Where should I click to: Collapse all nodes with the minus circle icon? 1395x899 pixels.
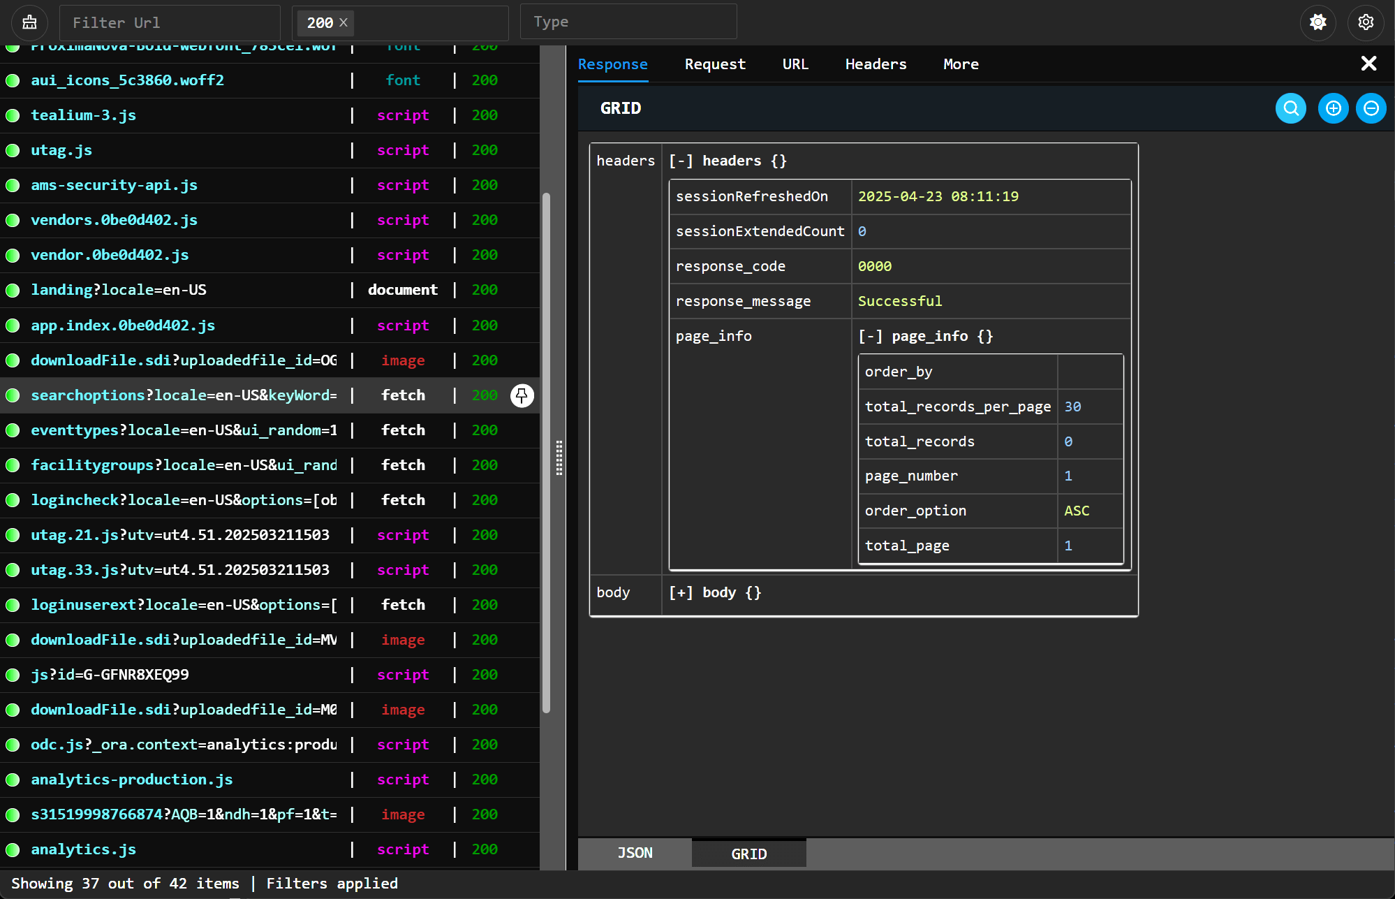1371,108
